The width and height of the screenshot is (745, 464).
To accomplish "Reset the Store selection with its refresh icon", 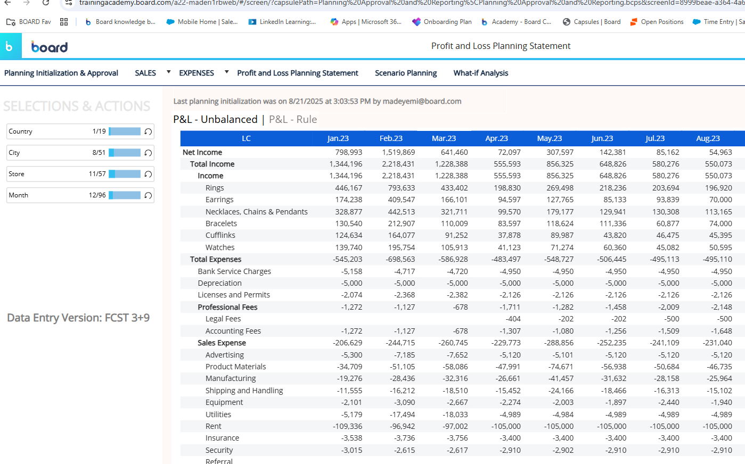I will [148, 174].
